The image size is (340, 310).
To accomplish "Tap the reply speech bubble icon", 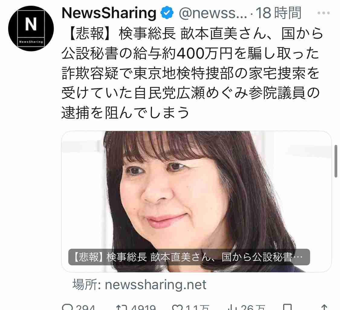I will (67, 307).
